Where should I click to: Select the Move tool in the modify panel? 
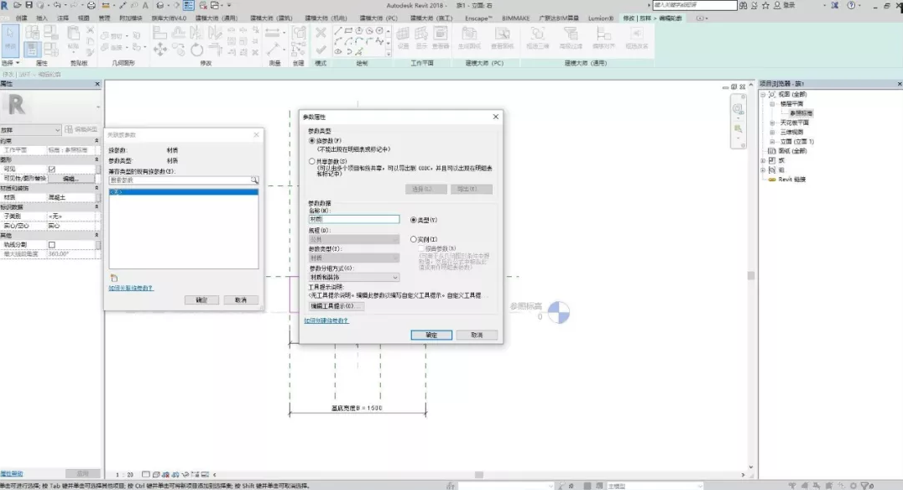[160, 49]
